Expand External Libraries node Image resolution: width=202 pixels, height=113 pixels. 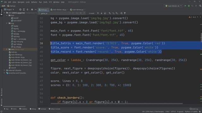pos(4,70)
